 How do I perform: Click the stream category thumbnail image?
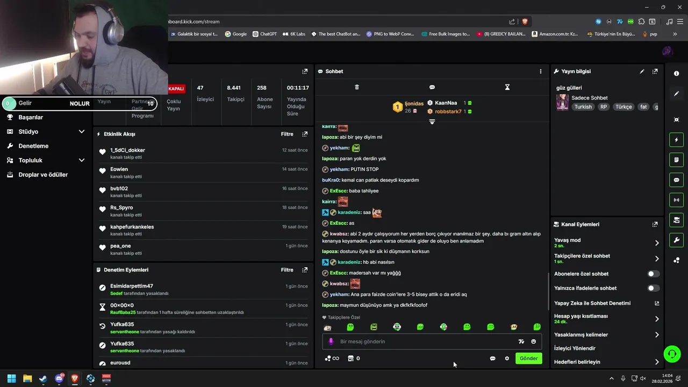click(562, 102)
